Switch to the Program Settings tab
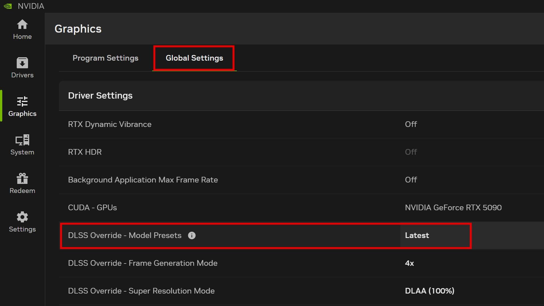Screen dimensions: 544x306 pyautogui.click(x=105, y=58)
